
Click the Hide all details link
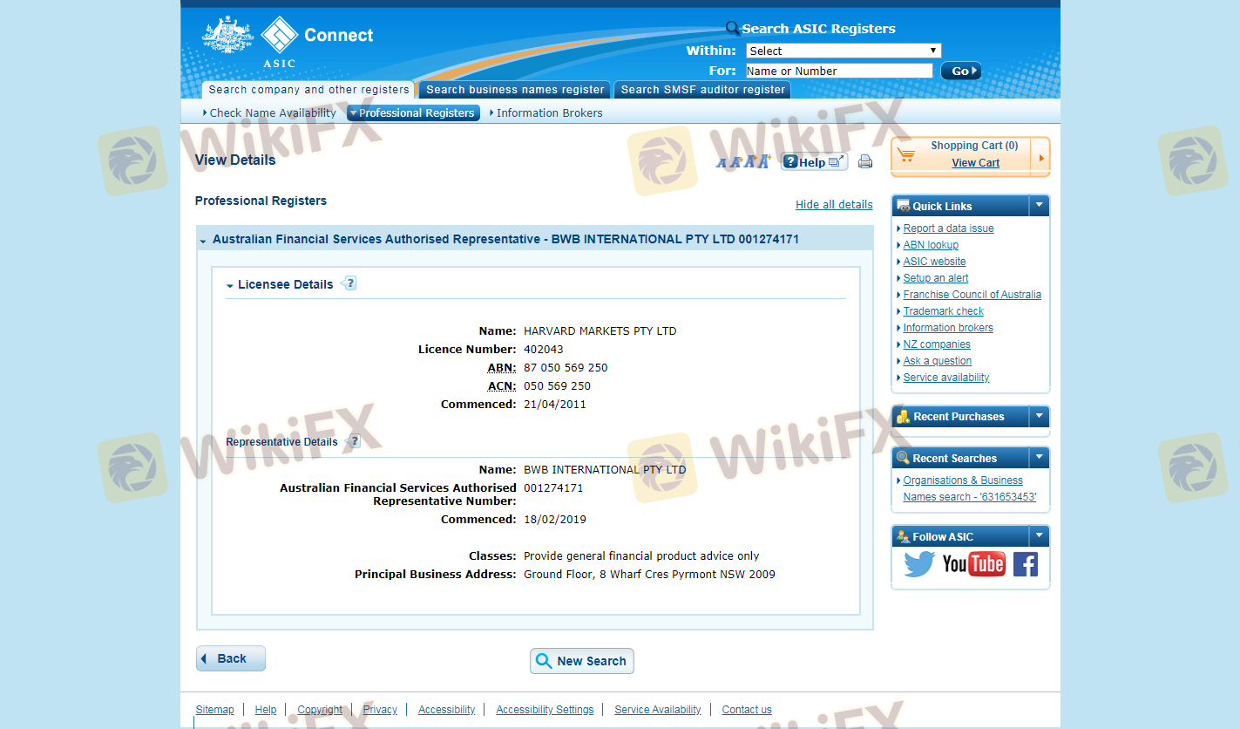833,205
